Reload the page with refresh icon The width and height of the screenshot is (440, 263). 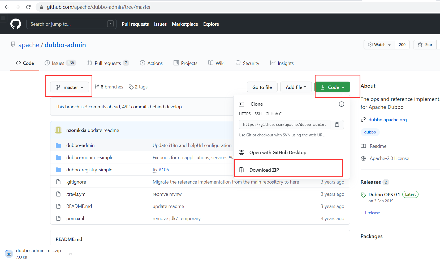coord(28,7)
